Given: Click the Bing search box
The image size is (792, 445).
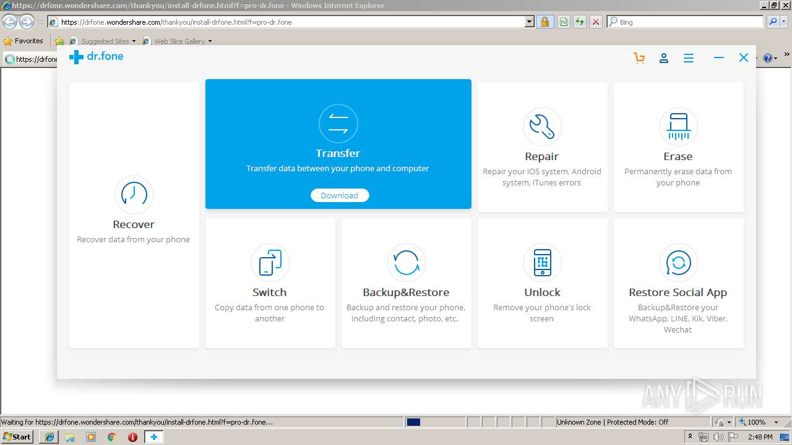Looking at the screenshot, I should pyautogui.click(x=686, y=22).
